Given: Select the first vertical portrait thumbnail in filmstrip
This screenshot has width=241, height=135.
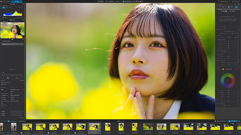Looking at the screenshot, I should pyautogui.click(x=2, y=127).
